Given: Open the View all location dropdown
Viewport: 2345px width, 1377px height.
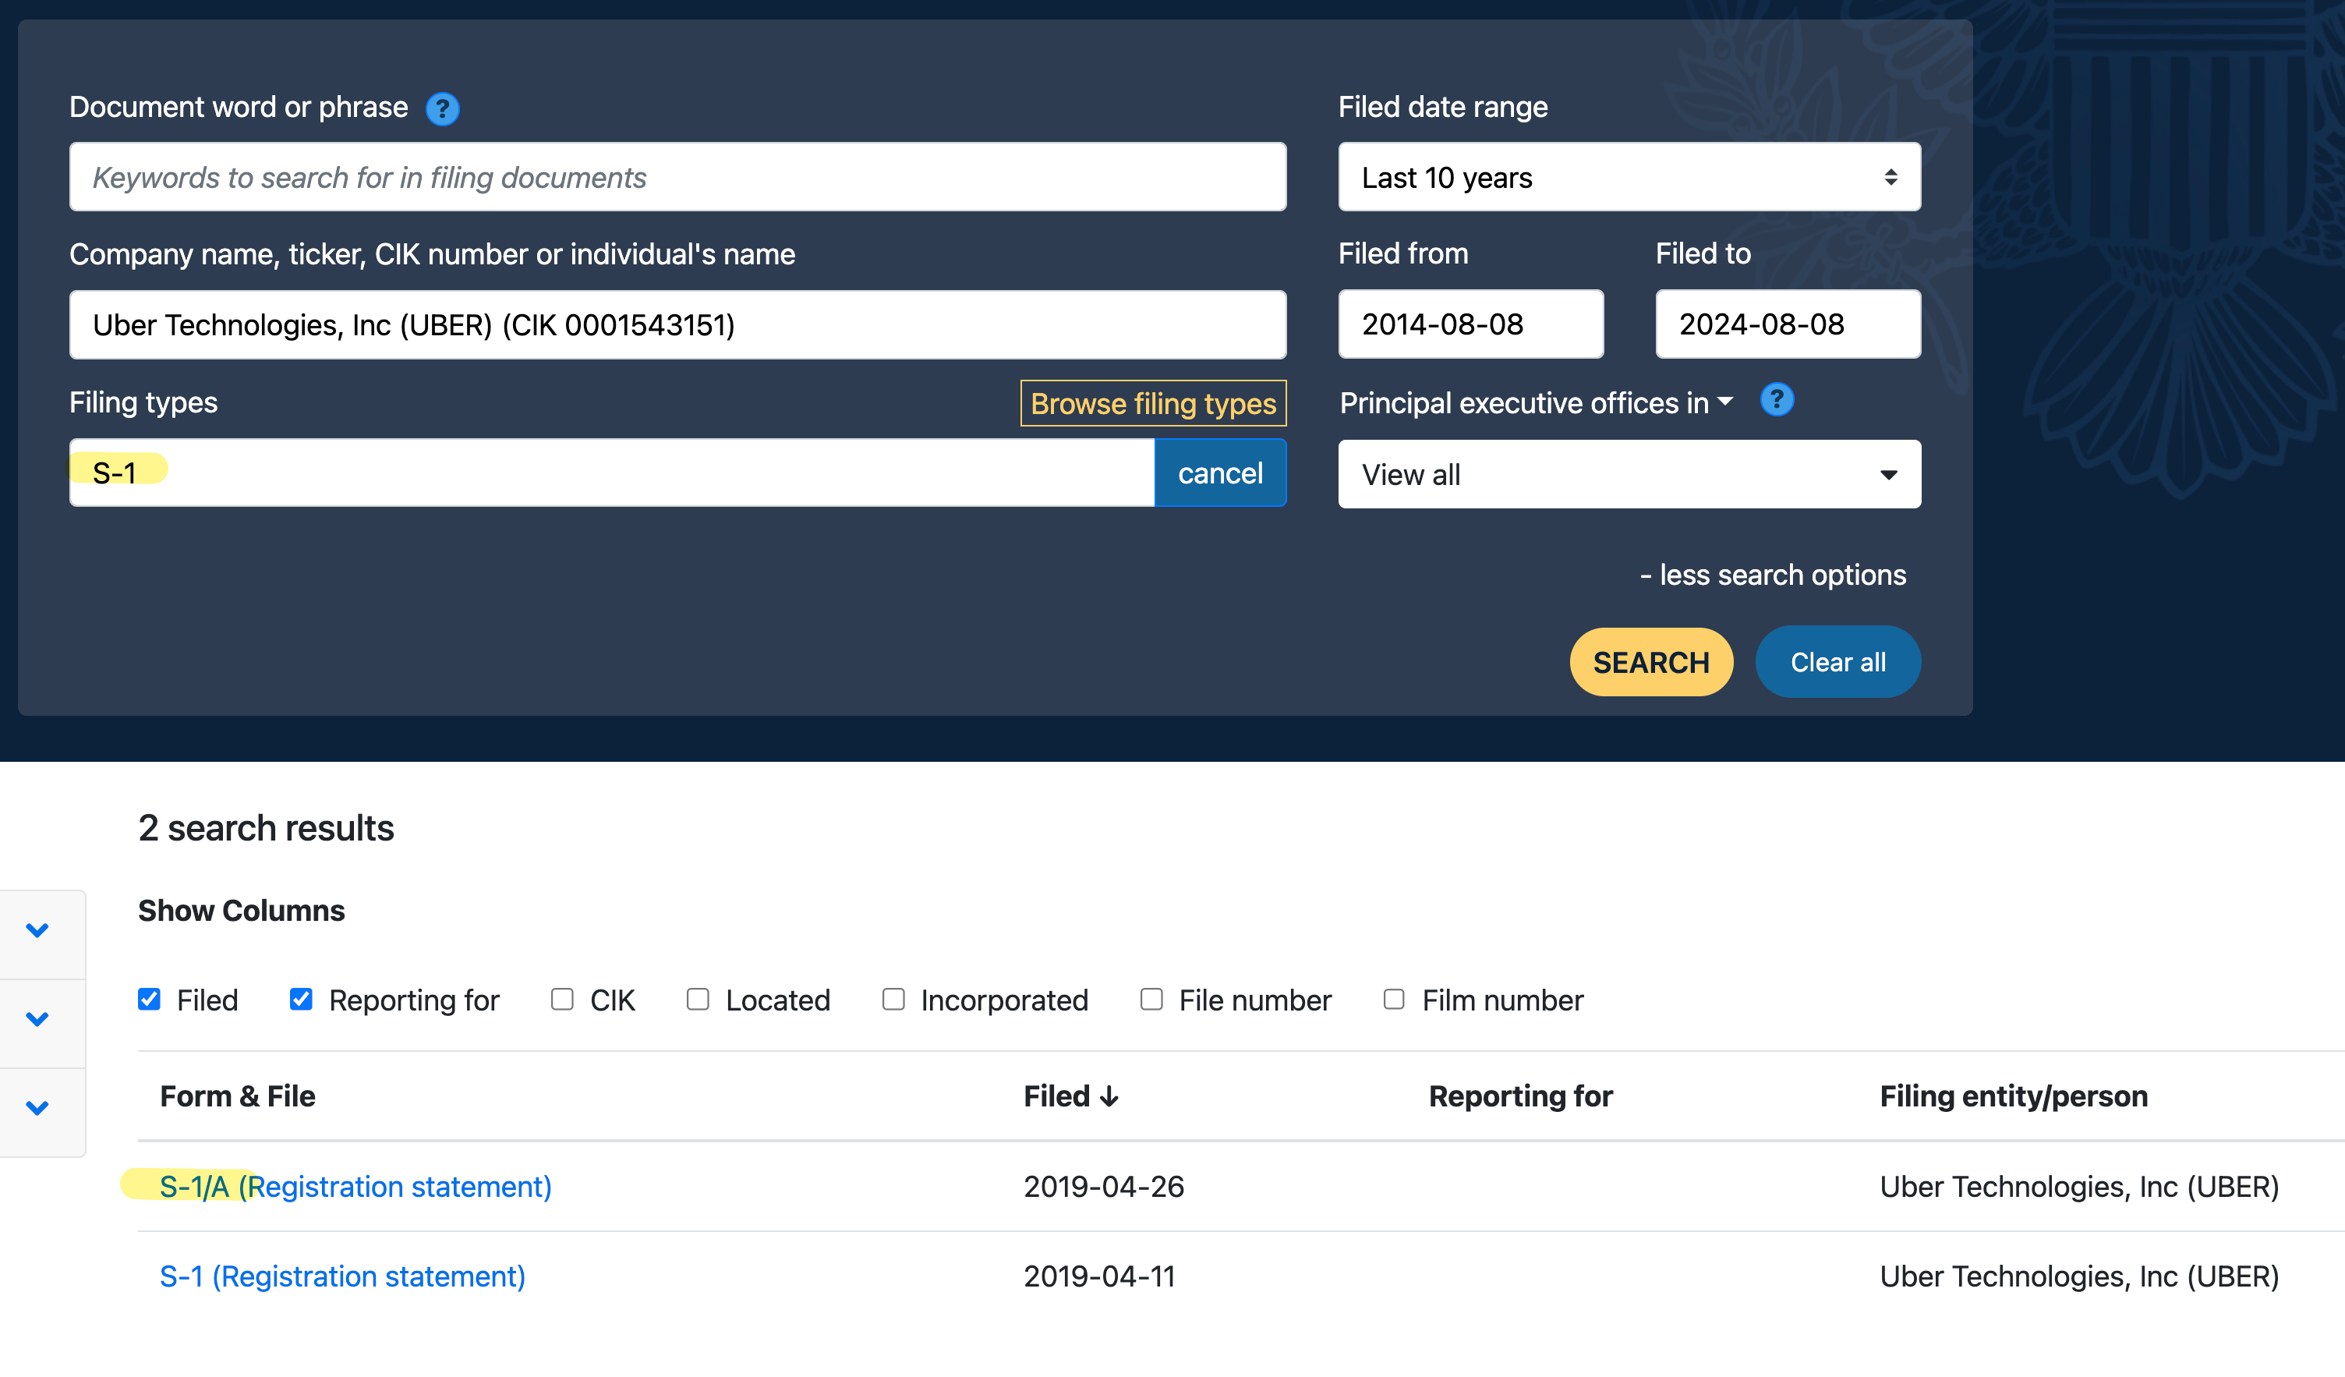Looking at the screenshot, I should tap(1629, 474).
